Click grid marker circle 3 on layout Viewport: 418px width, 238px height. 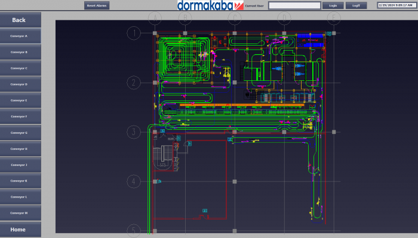[x=134, y=132]
